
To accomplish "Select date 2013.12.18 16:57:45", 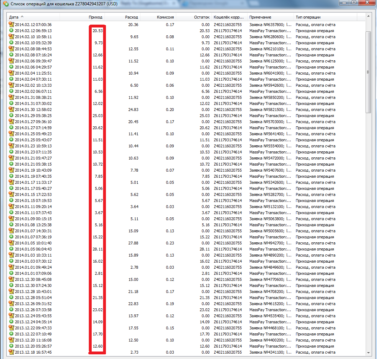I will [33, 352].
